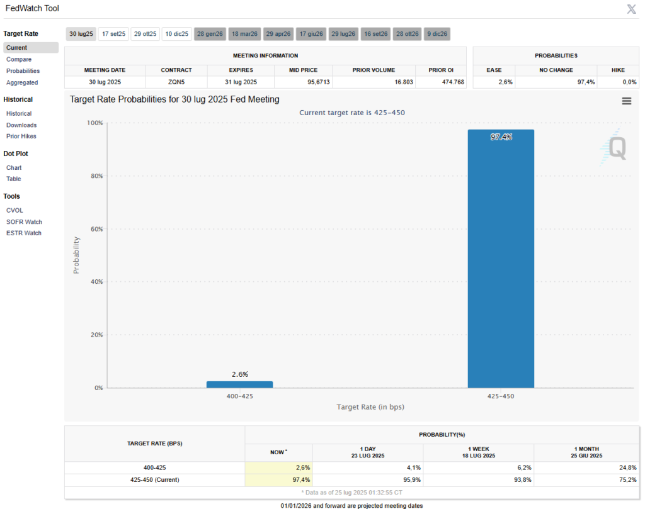Click the highlighted 2,6% NOW cell

coord(278,468)
